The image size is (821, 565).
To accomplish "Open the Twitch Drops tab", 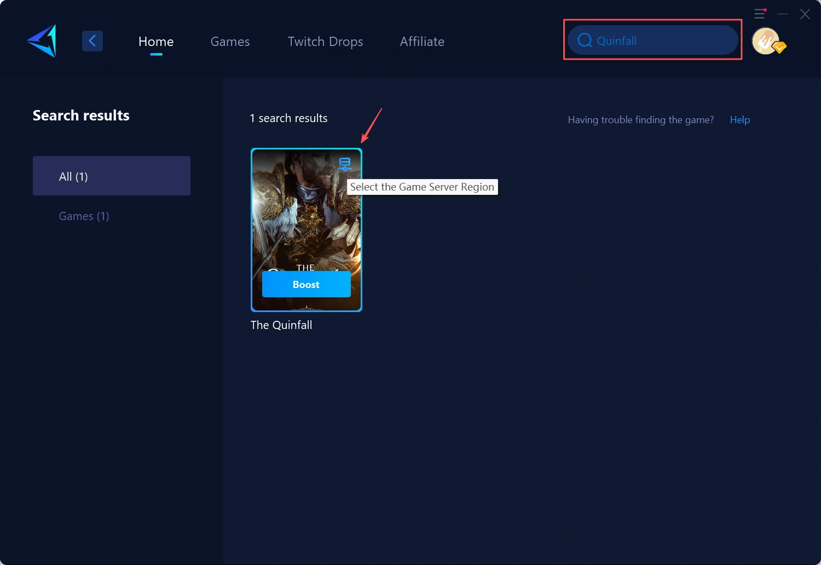I will coord(325,41).
